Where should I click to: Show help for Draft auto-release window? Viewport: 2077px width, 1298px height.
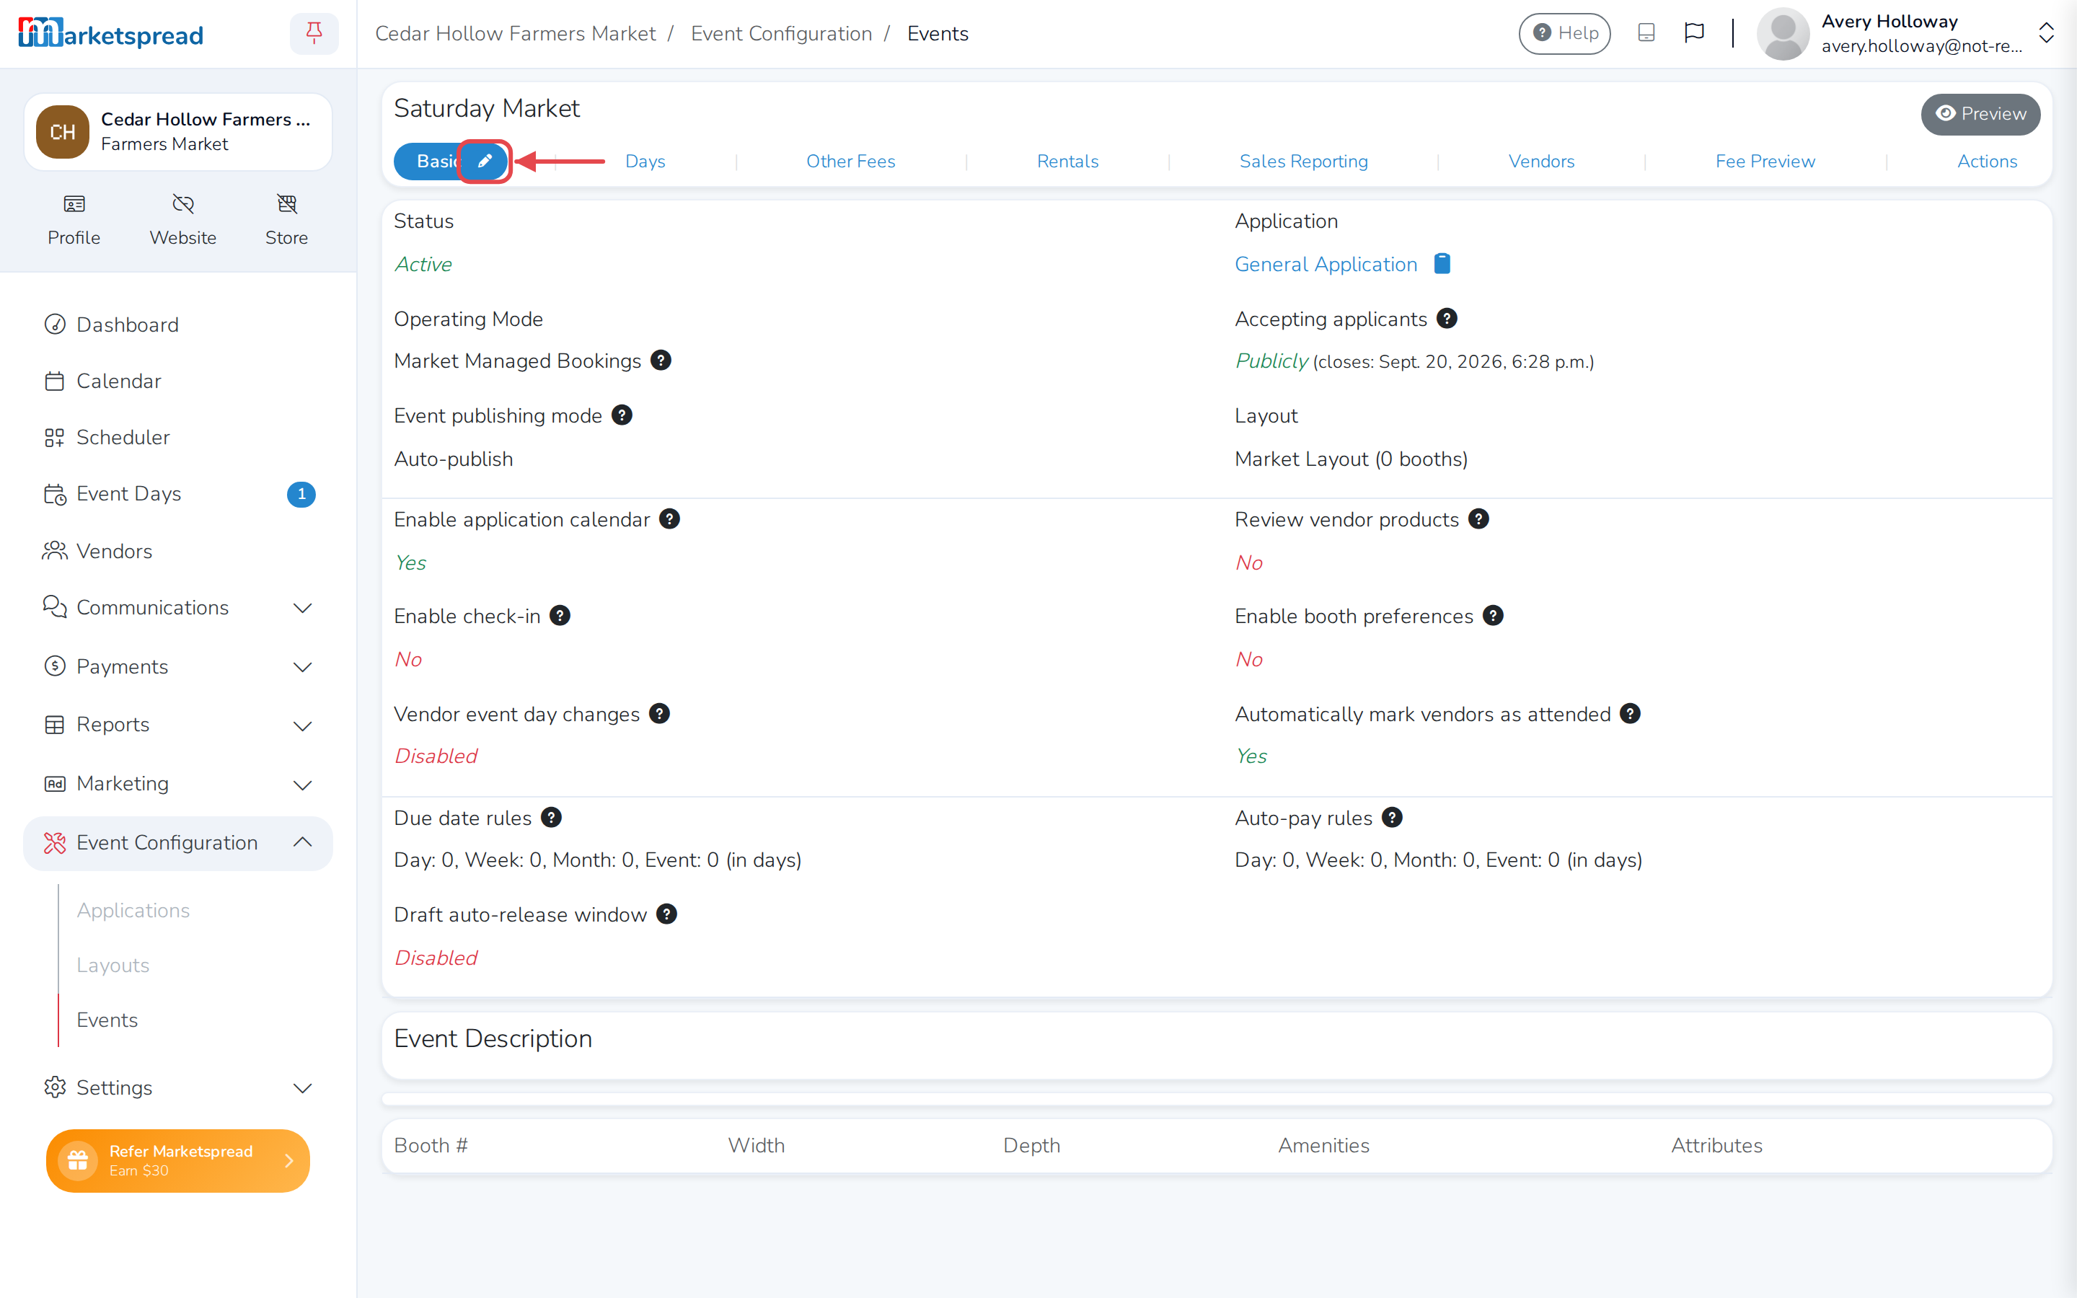click(667, 914)
